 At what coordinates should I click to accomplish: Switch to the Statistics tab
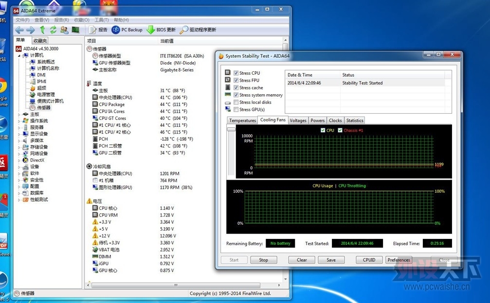pos(355,120)
